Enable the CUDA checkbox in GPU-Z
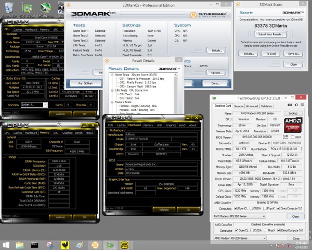This screenshot has height=250, width=312. [x=252, y=209]
